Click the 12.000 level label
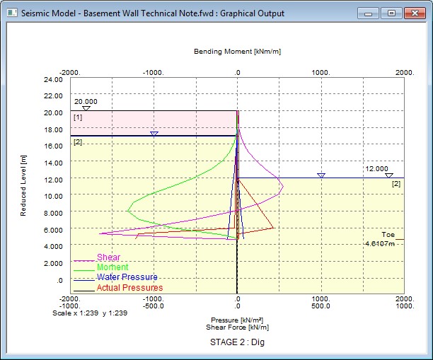Viewport: 433px width, 360px height. pyautogui.click(x=376, y=168)
